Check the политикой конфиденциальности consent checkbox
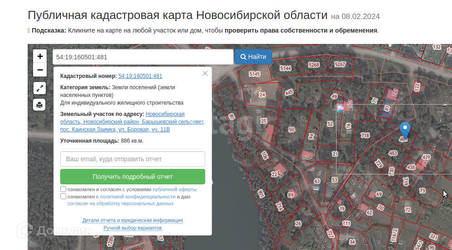This screenshot has width=452, height=250. [63, 197]
